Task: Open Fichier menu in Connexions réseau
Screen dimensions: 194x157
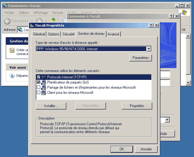Action: click(9, 13)
